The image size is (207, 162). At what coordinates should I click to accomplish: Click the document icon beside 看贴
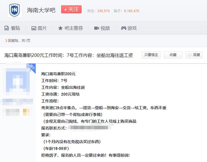7,28
